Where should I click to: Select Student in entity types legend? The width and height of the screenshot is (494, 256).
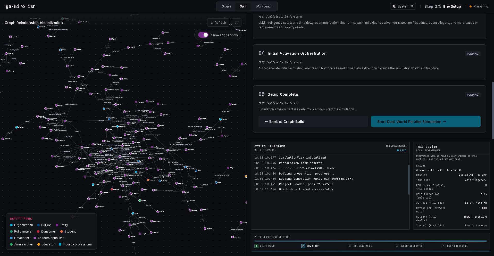coord(68,232)
